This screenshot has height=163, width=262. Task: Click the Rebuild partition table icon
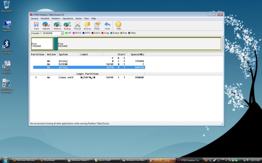[46, 25]
